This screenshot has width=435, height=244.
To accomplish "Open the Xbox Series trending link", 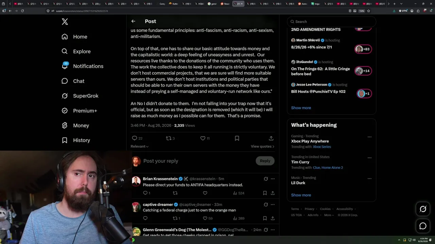I will click(322, 147).
